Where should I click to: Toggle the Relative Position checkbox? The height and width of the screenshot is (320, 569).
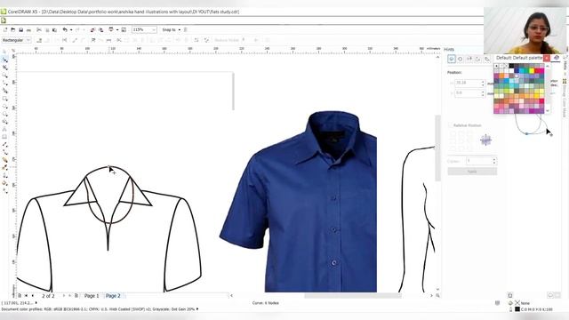point(450,125)
